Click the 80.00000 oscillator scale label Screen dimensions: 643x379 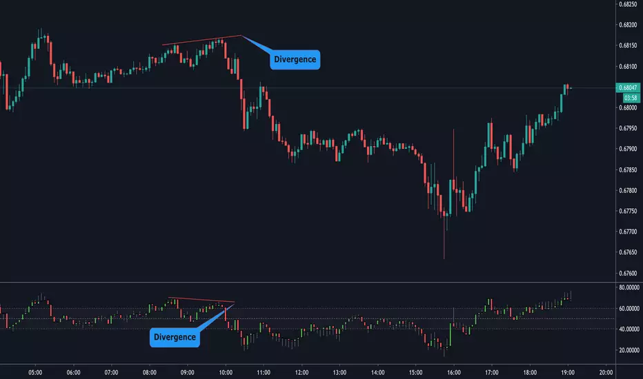point(629,287)
